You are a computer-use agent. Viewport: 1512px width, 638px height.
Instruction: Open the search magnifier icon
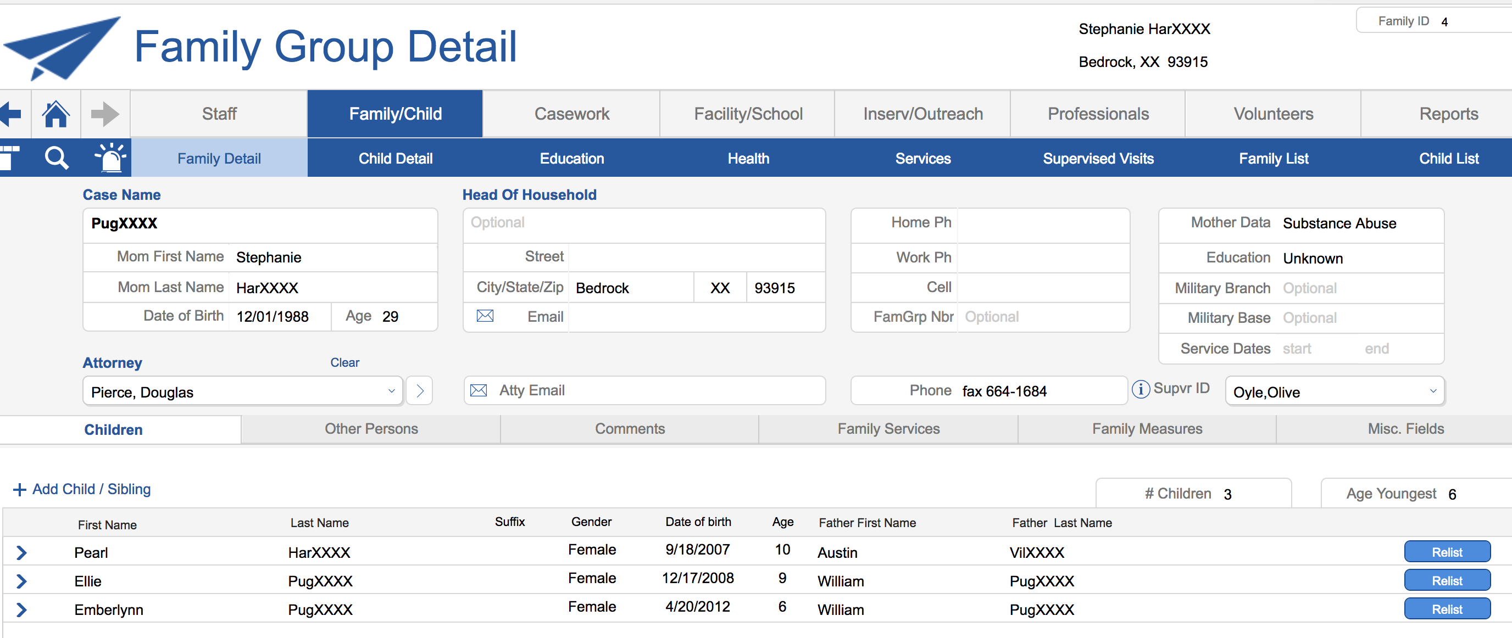57,158
